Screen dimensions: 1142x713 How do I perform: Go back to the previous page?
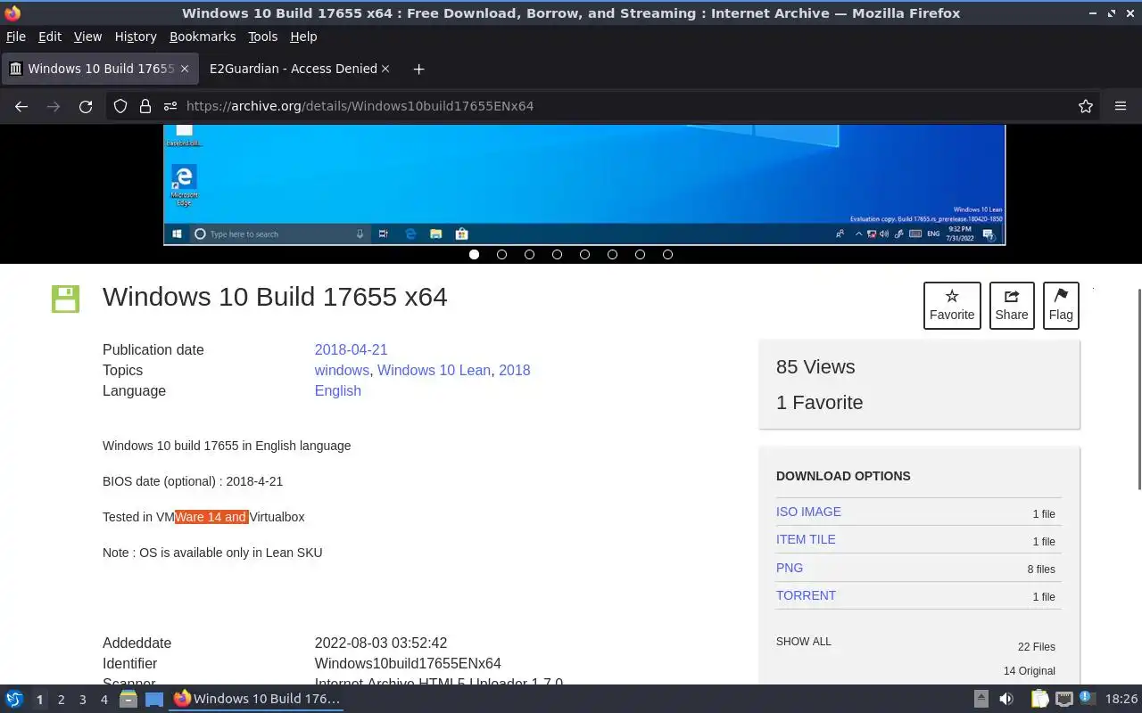(x=21, y=106)
